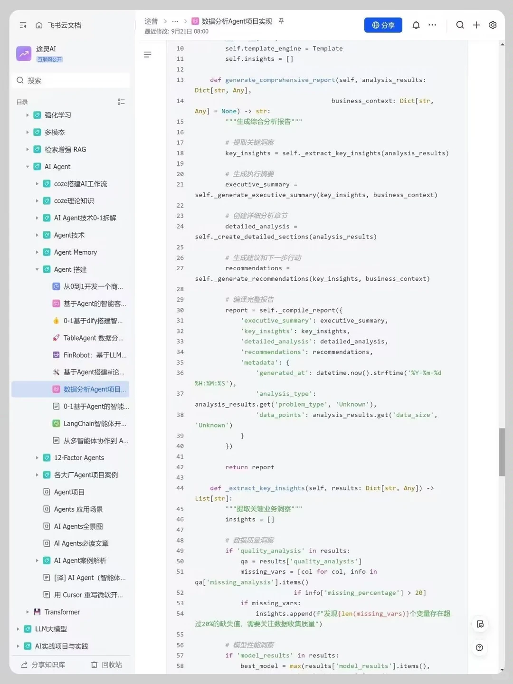Image resolution: width=513 pixels, height=684 pixels.
Task: Open settings gear icon in the header
Action: pyautogui.click(x=493, y=25)
